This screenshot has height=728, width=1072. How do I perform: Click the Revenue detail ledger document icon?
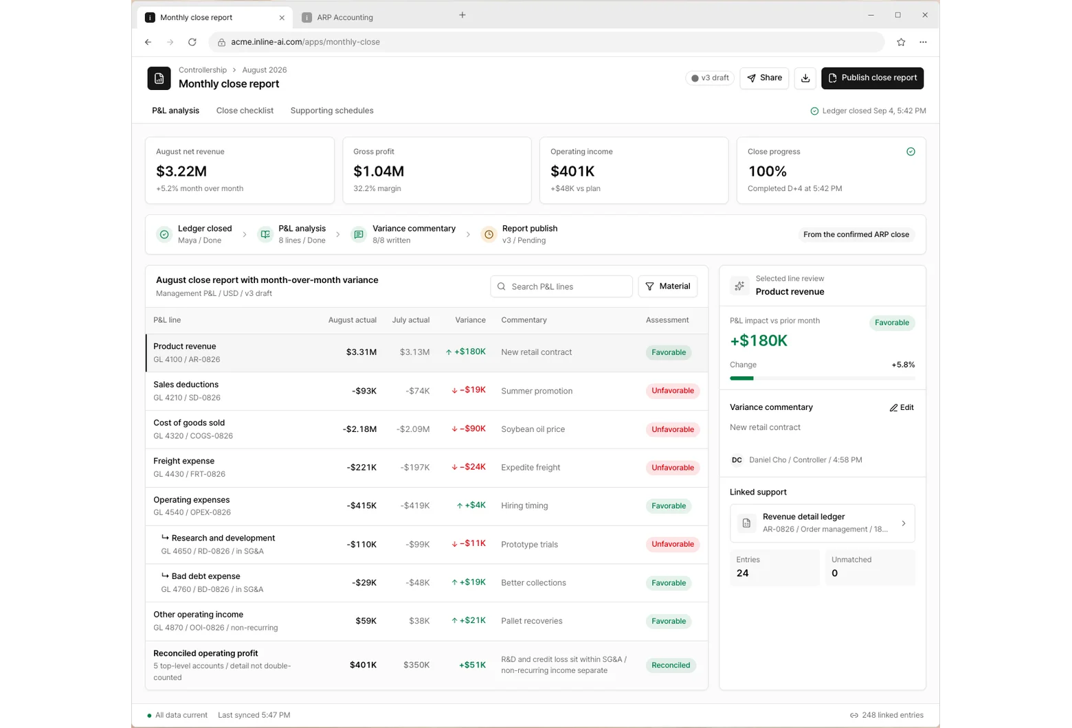click(x=746, y=523)
